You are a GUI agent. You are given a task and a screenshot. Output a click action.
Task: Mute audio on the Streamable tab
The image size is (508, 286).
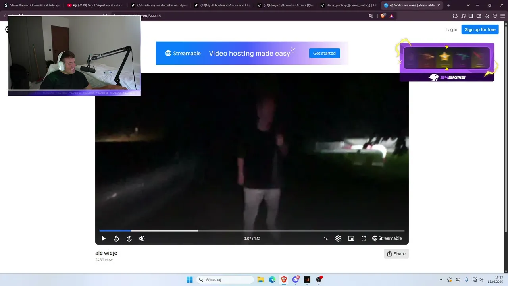point(391,5)
